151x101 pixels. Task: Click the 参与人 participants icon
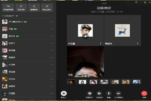tap(64, 94)
